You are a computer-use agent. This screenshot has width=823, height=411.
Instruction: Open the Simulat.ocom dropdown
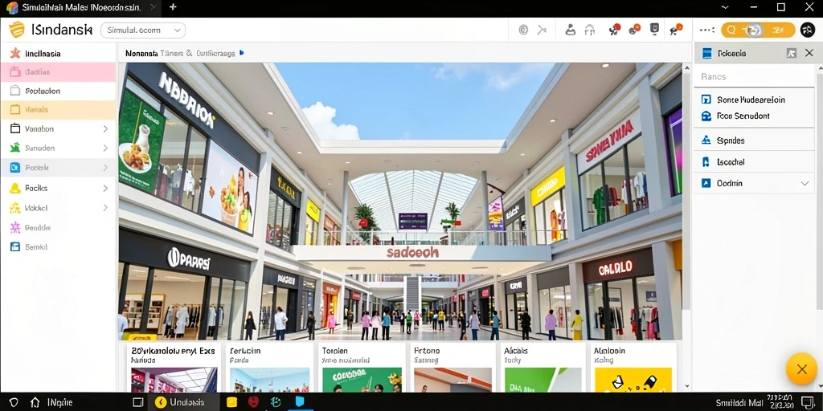[143, 31]
